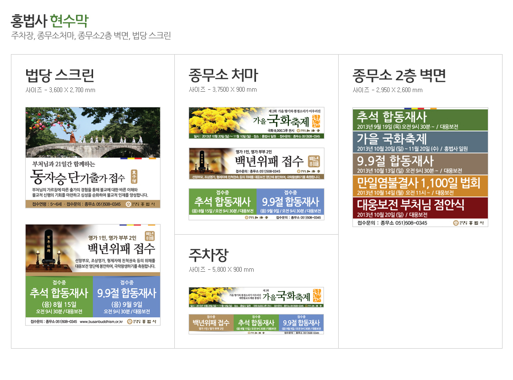
Task: Click the page title 홍법사 현수막
Action: 50,21
